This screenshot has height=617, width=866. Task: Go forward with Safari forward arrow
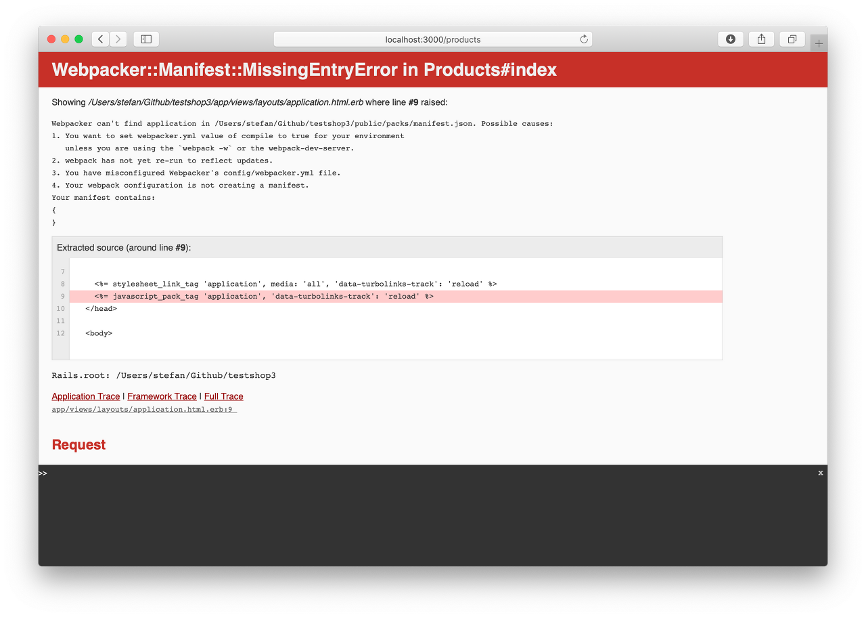pyautogui.click(x=118, y=39)
